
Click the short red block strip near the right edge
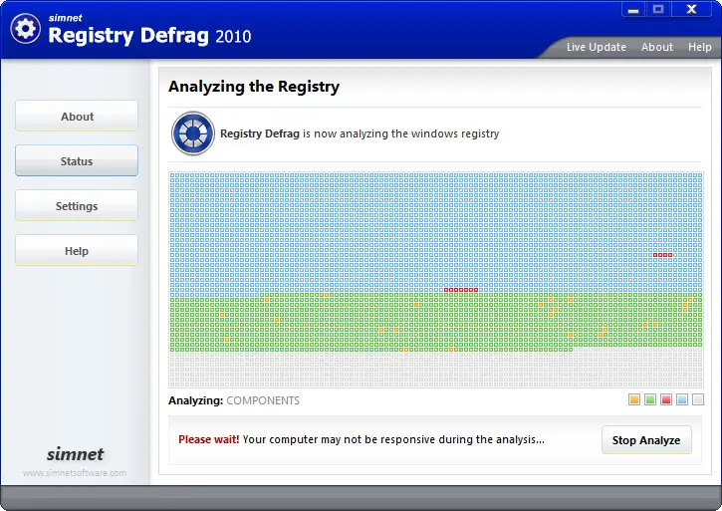click(662, 255)
